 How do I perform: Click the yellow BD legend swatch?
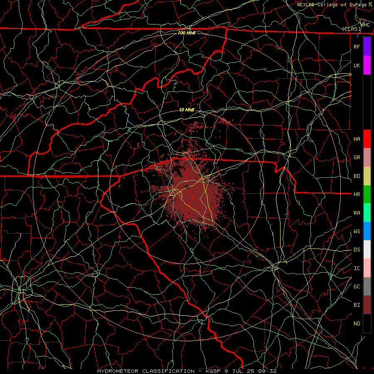(367, 176)
